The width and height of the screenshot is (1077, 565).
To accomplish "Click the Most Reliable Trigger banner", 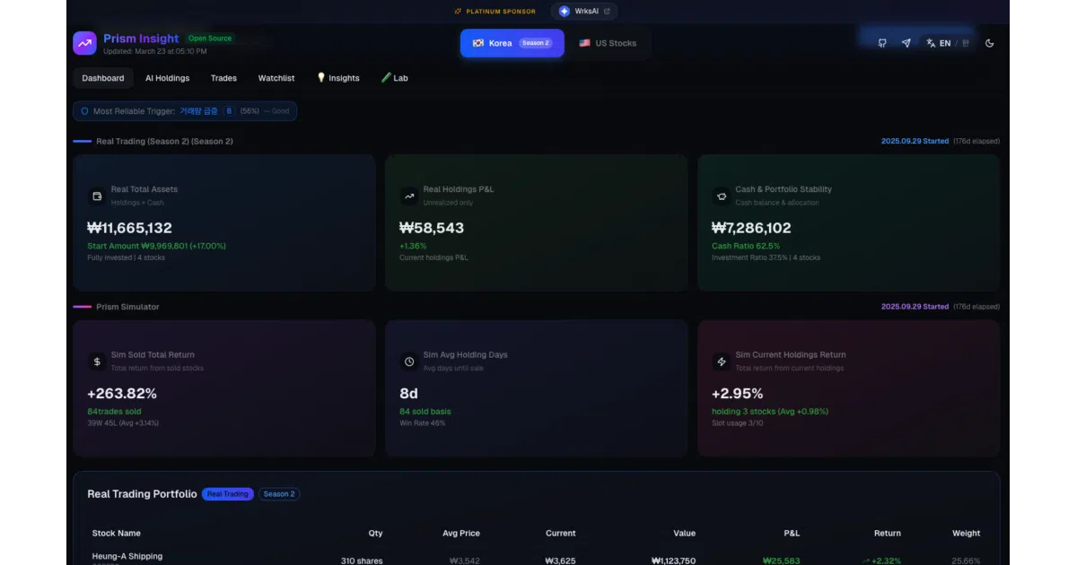I will tap(185, 111).
